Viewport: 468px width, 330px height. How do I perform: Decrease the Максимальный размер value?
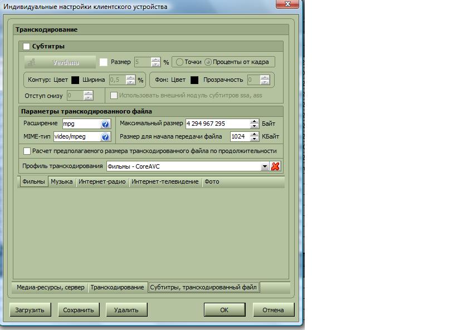(254, 126)
